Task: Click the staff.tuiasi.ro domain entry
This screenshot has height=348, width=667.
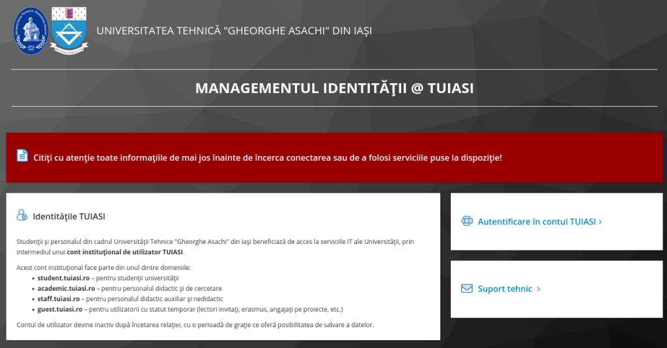Action: (x=59, y=299)
